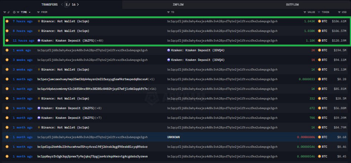
Task: Open the '7 hours ago' transaction link
Action: pyautogui.click(x=23, y=21)
